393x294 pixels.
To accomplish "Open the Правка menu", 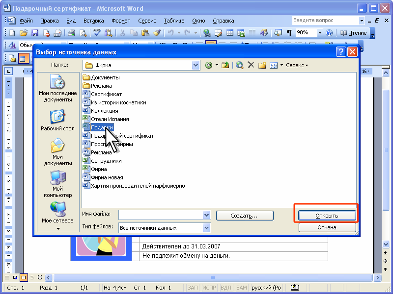I will (x=50, y=21).
